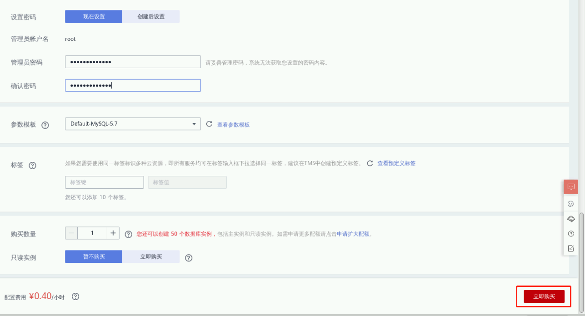Click the purchase quantity number field

[92, 233]
